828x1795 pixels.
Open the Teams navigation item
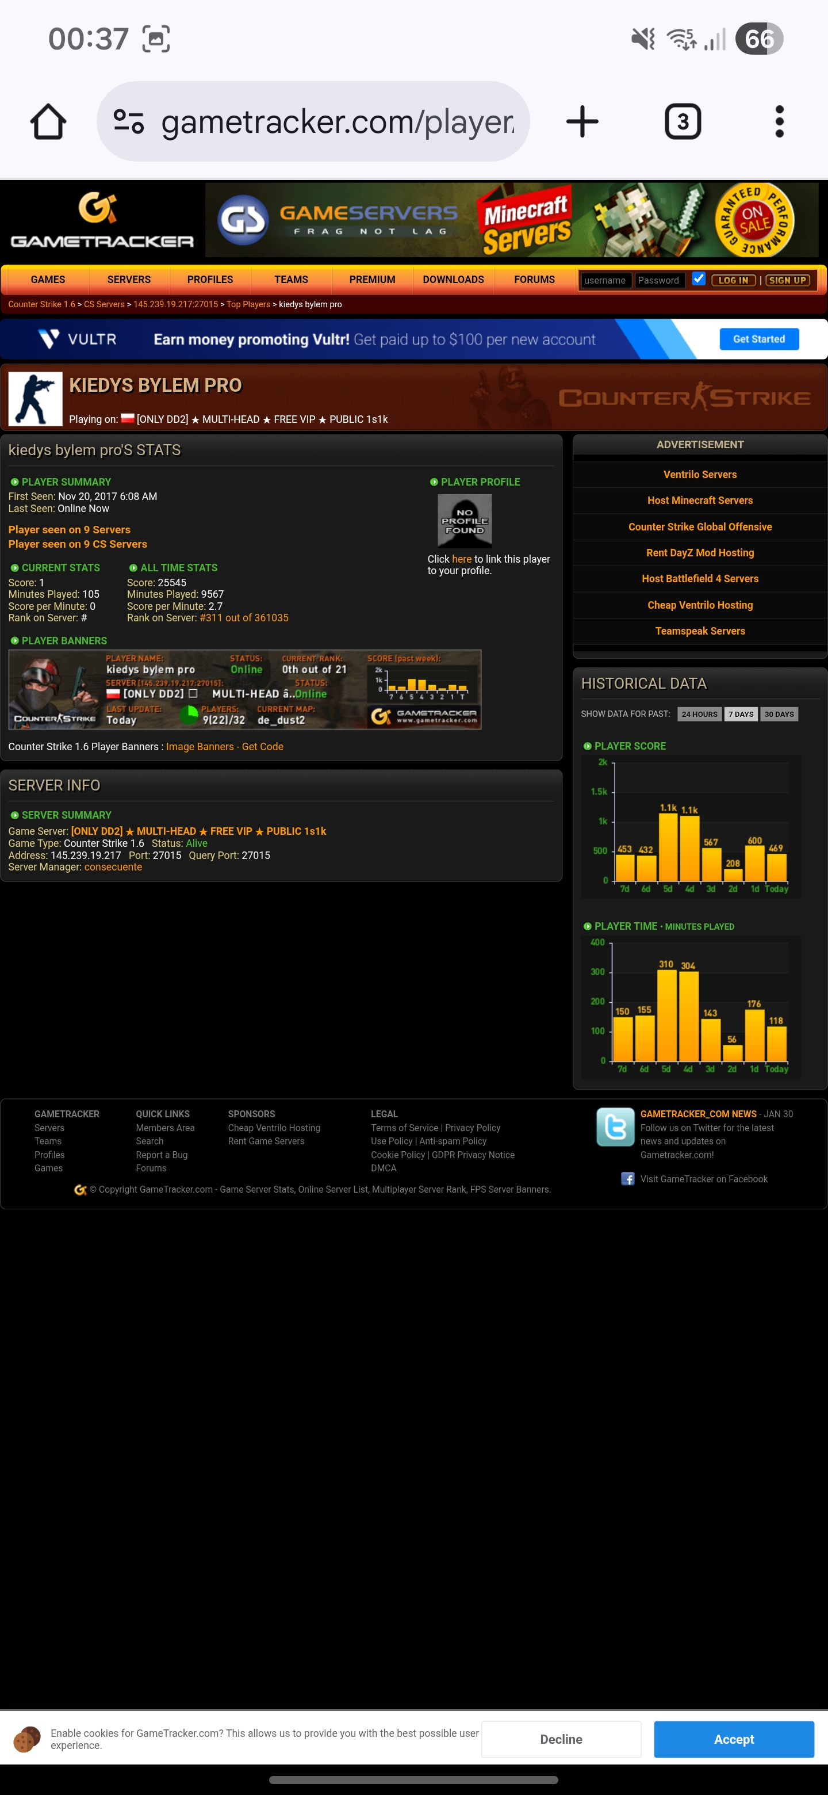click(x=290, y=280)
